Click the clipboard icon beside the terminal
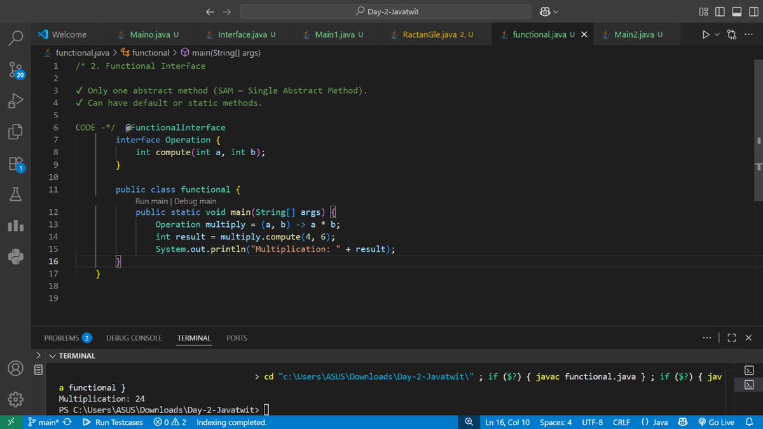763x429 pixels. pos(38,369)
